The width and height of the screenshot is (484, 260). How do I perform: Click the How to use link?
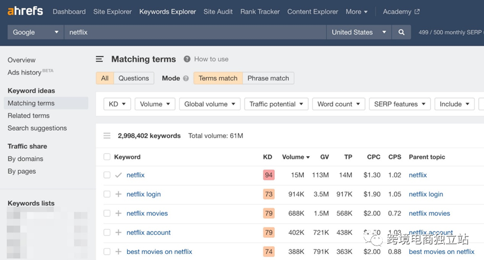click(x=211, y=59)
